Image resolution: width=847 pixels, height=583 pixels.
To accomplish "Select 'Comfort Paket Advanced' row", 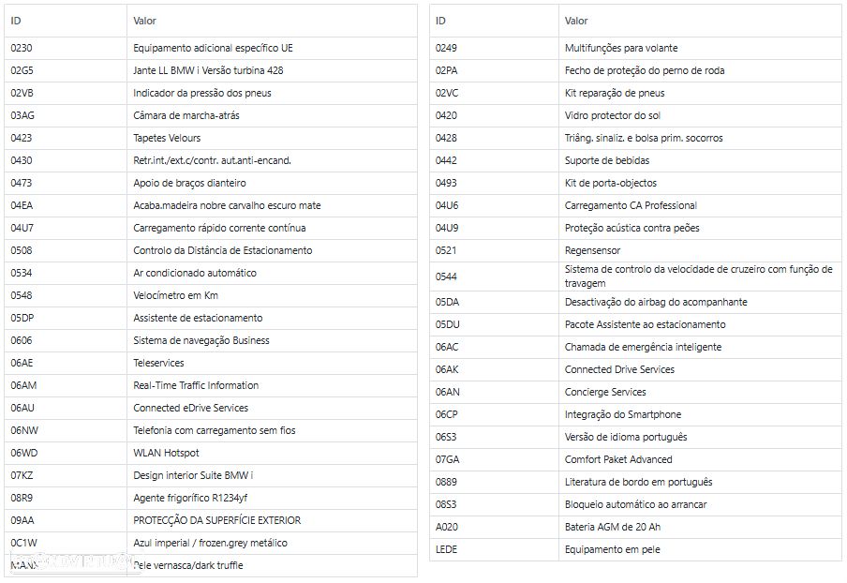I will 636,460.
